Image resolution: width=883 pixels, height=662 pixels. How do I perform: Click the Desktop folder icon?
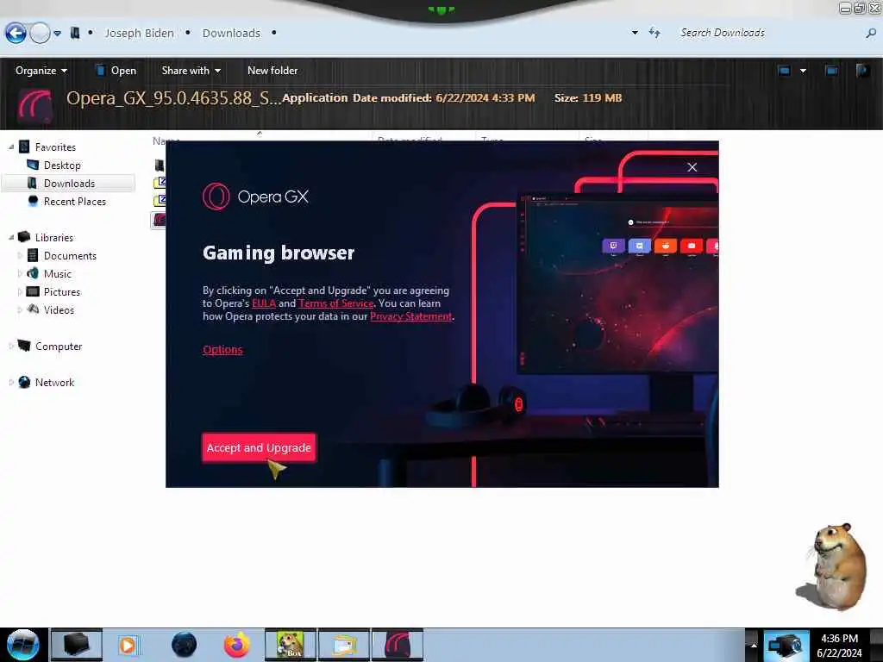33,165
